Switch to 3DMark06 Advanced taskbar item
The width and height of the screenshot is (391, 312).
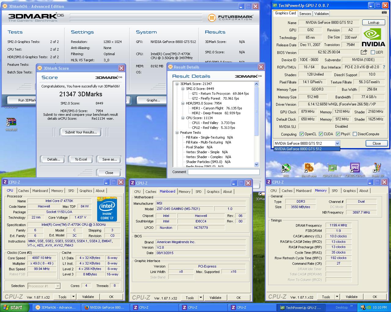tap(57, 307)
